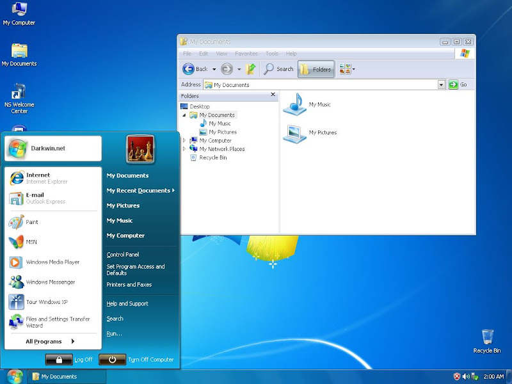The width and height of the screenshot is (512, 384).
Task: Expand the My Computer tree node
Action: click(x=185, y=140)
